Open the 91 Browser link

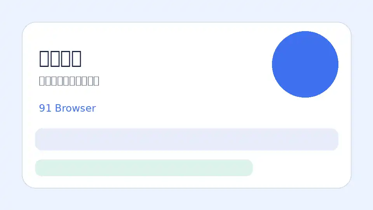pyautogui.click(x=67, y=108)
